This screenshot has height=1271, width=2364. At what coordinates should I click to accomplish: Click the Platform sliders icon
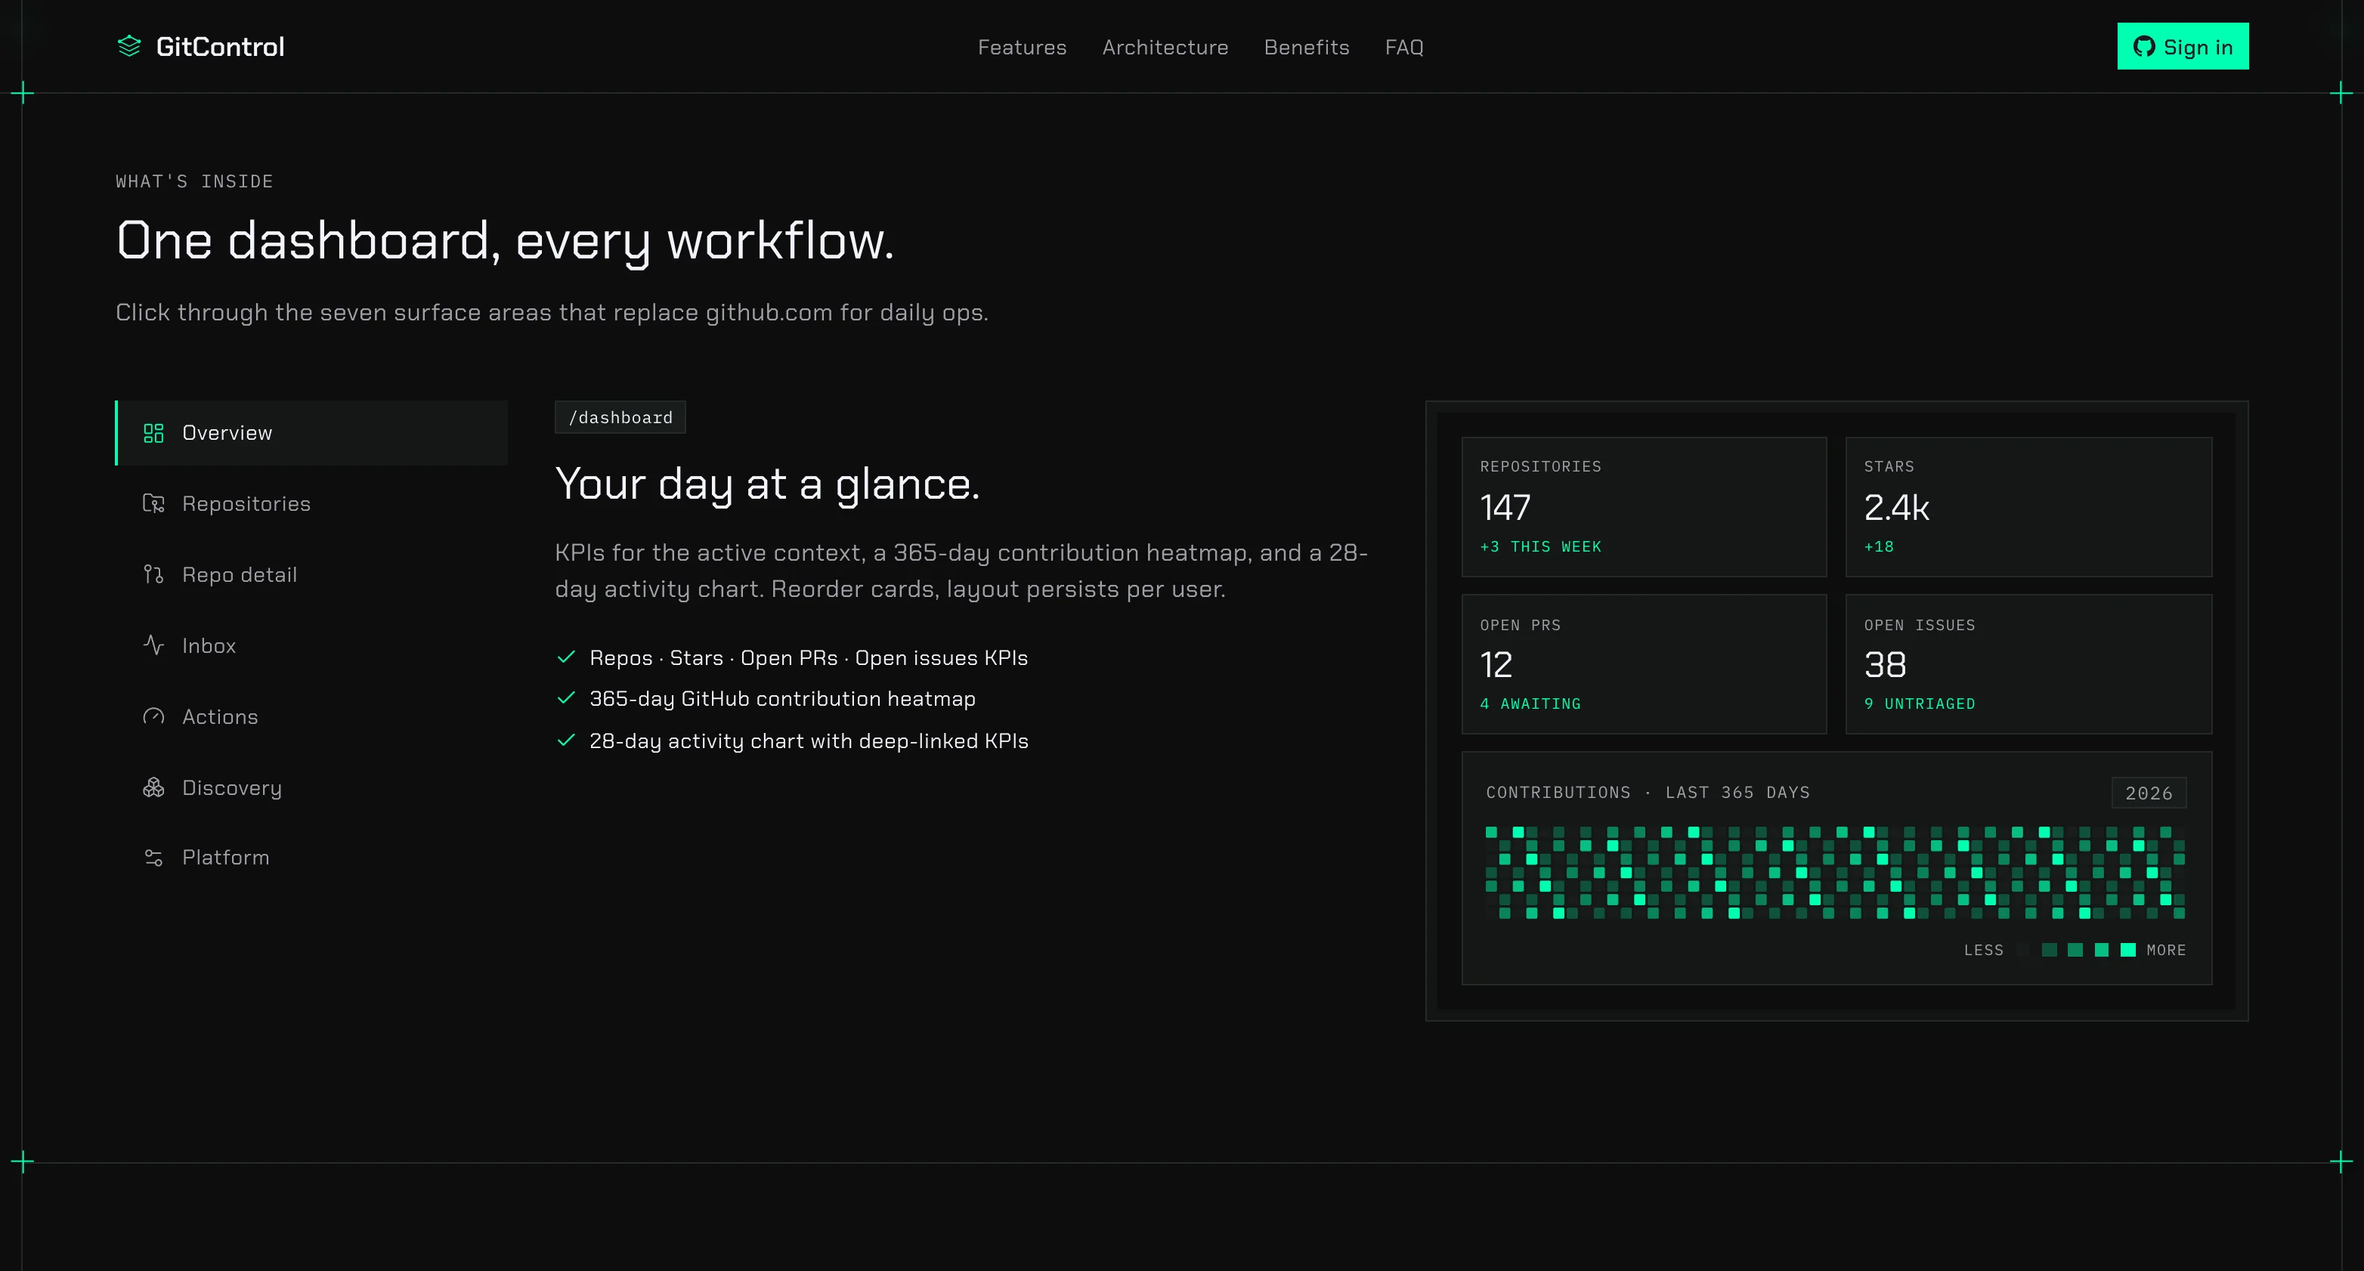click(x=153, y=857)
